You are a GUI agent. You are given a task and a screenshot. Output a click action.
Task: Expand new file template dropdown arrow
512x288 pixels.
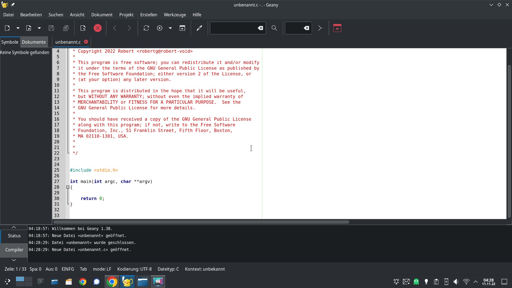(18, 28)
